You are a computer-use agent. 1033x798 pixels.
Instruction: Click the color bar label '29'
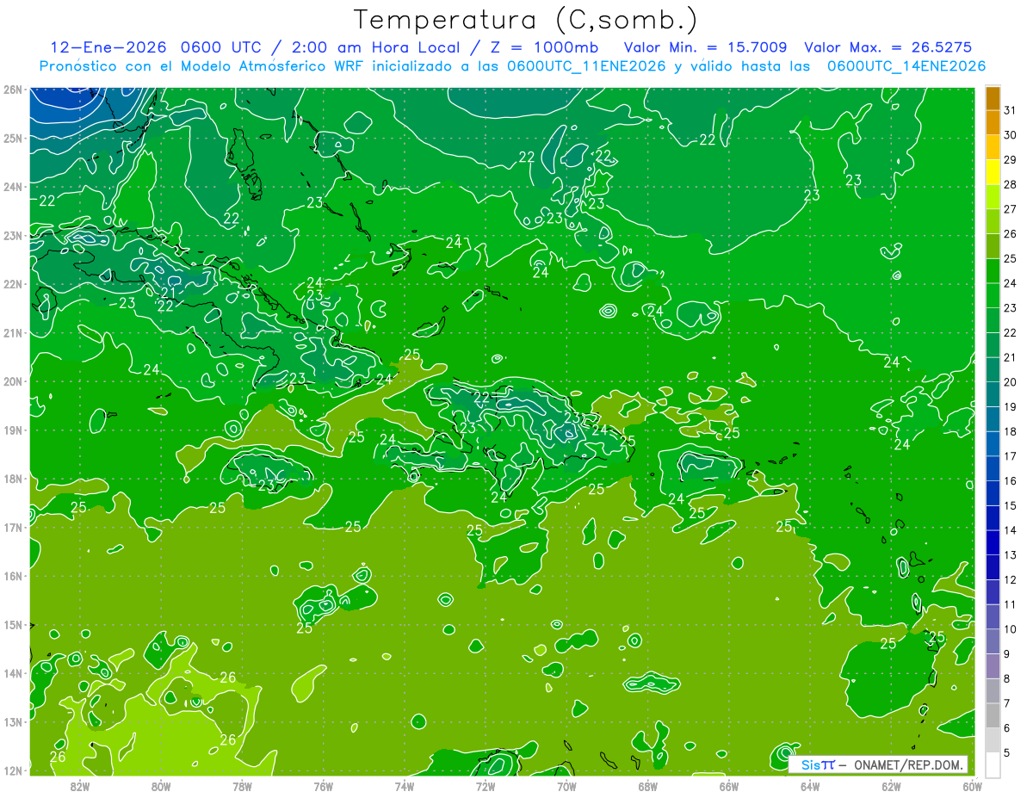coord(1010,159)
